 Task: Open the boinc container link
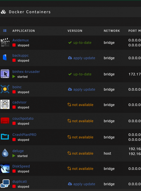(x=17, y=87)
